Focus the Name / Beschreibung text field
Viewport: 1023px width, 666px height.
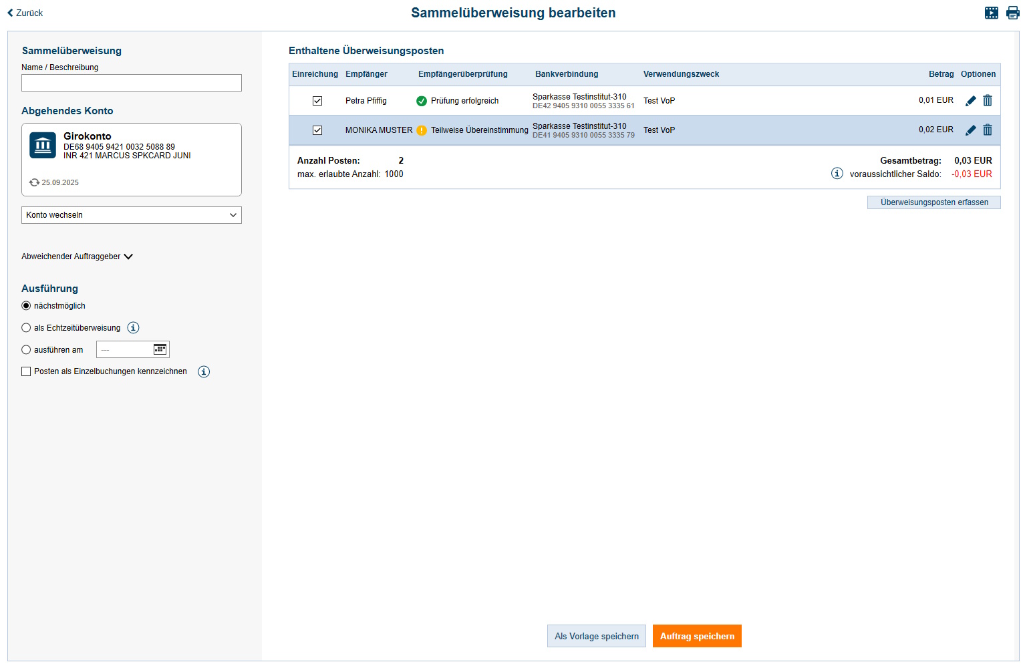coord(132,83)
